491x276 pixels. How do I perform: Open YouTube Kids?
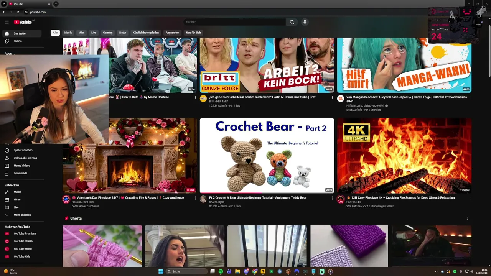21,256
